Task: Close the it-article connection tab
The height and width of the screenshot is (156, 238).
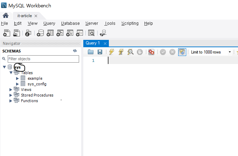Action: (36, 16)
